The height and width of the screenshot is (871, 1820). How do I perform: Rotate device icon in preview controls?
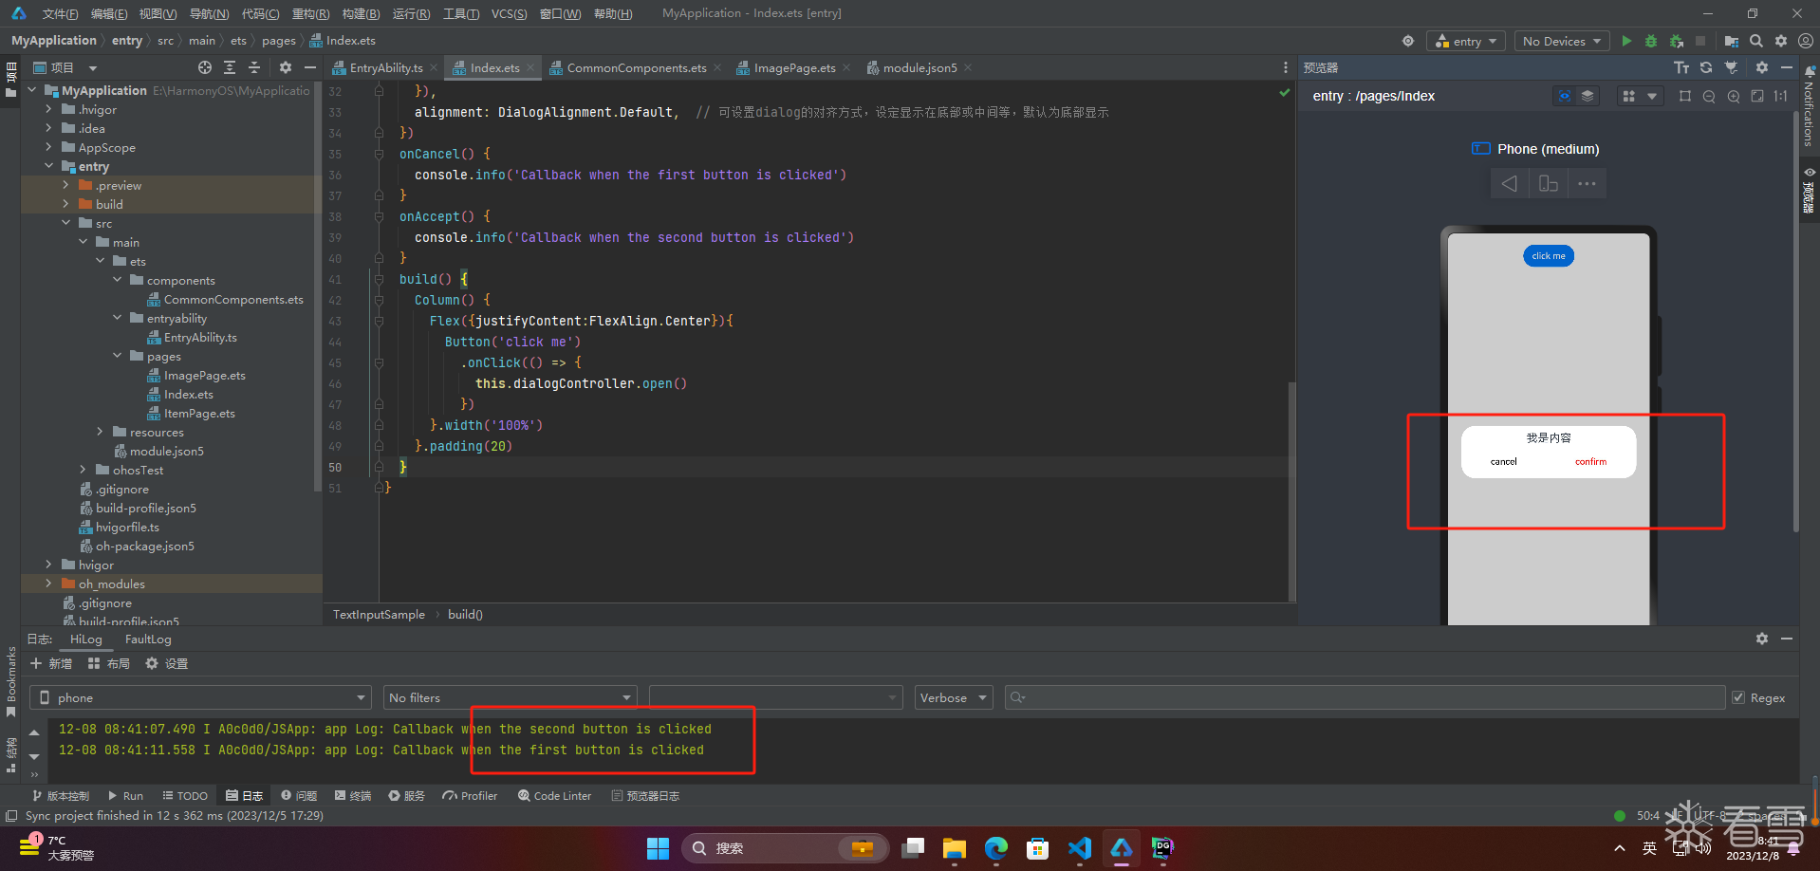(x=1548, y=183)
